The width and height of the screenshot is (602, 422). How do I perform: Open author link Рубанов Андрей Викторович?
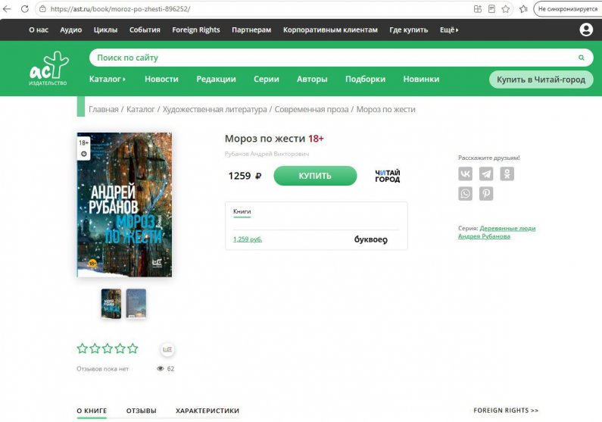click(267, 154)
